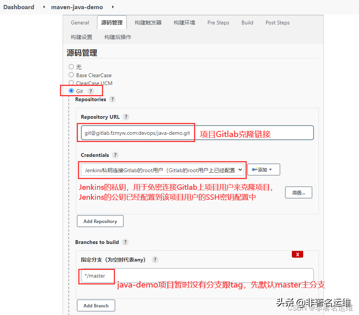Open the Credentials selection dropdown
The width and height of the screenshot is (359, 315).
(162, 170)
